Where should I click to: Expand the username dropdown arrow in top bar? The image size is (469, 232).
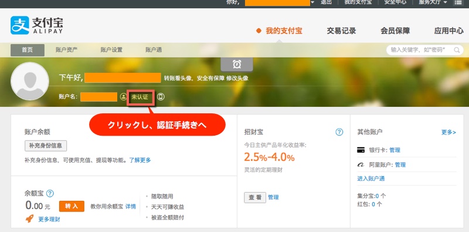coord(312,2)
